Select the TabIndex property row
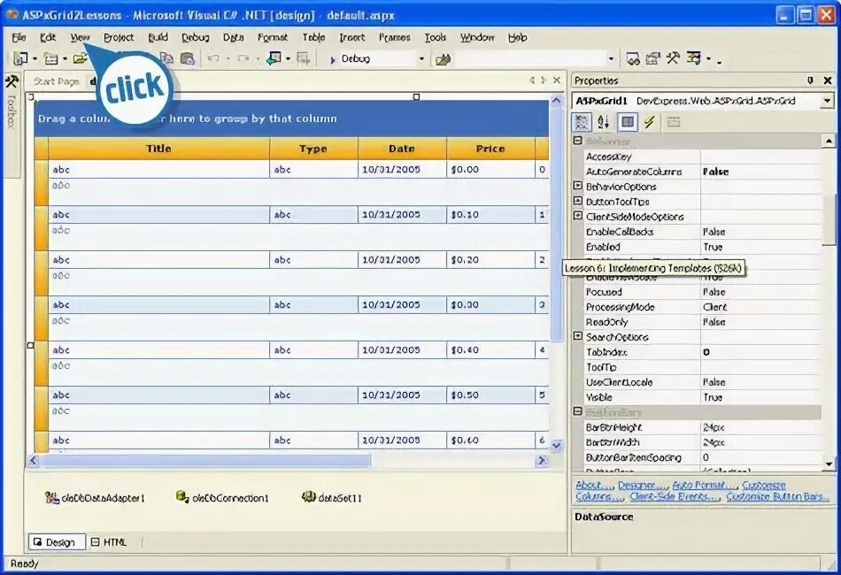The image size is (841, 575). click(703, 352)
